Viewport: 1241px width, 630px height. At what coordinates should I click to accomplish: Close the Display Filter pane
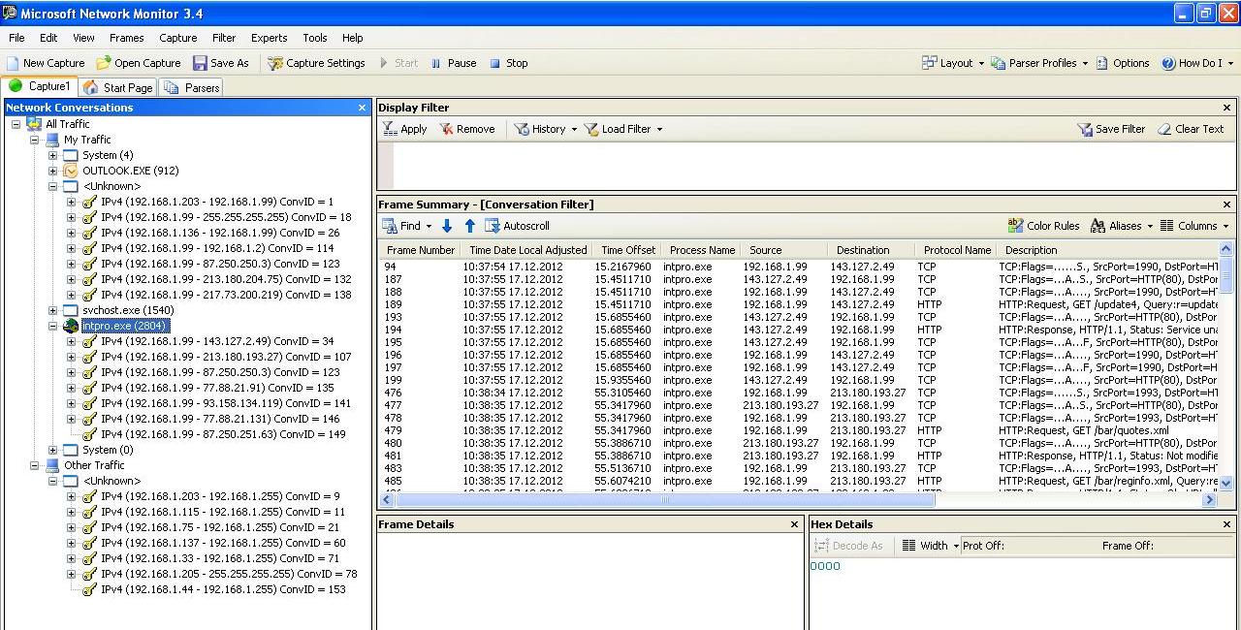click(x=1226, y=108)
